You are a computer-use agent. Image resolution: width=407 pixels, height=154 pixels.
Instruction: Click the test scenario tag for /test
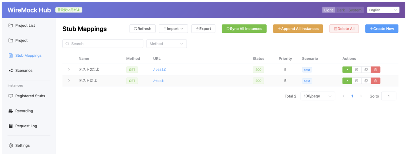point(307,81)
